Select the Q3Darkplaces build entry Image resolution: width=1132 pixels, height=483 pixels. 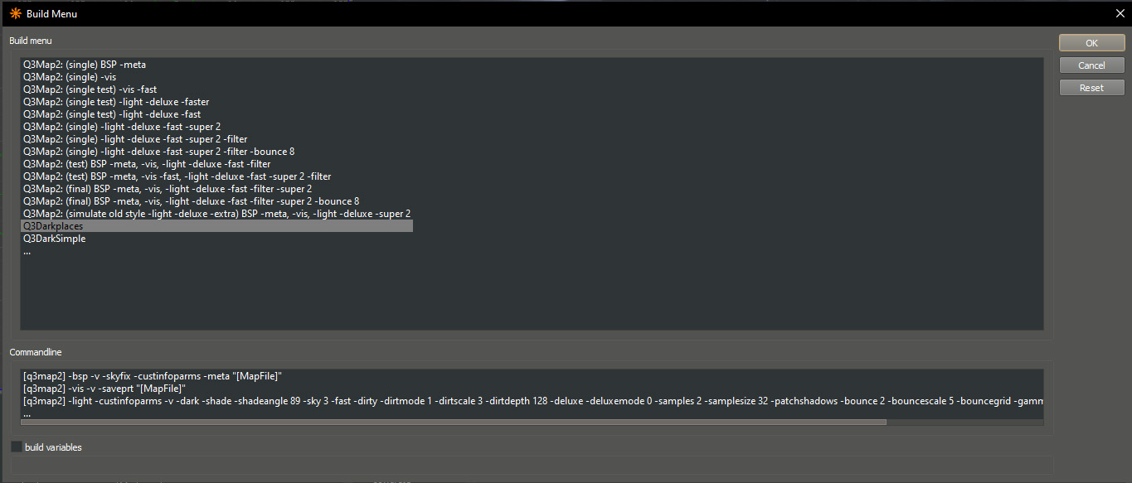pyautogui.click(x=217, y=226)
